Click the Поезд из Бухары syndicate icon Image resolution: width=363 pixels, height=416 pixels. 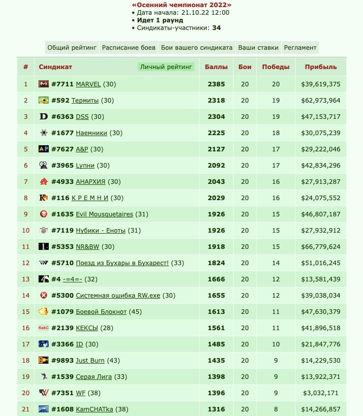coord(44,263)
